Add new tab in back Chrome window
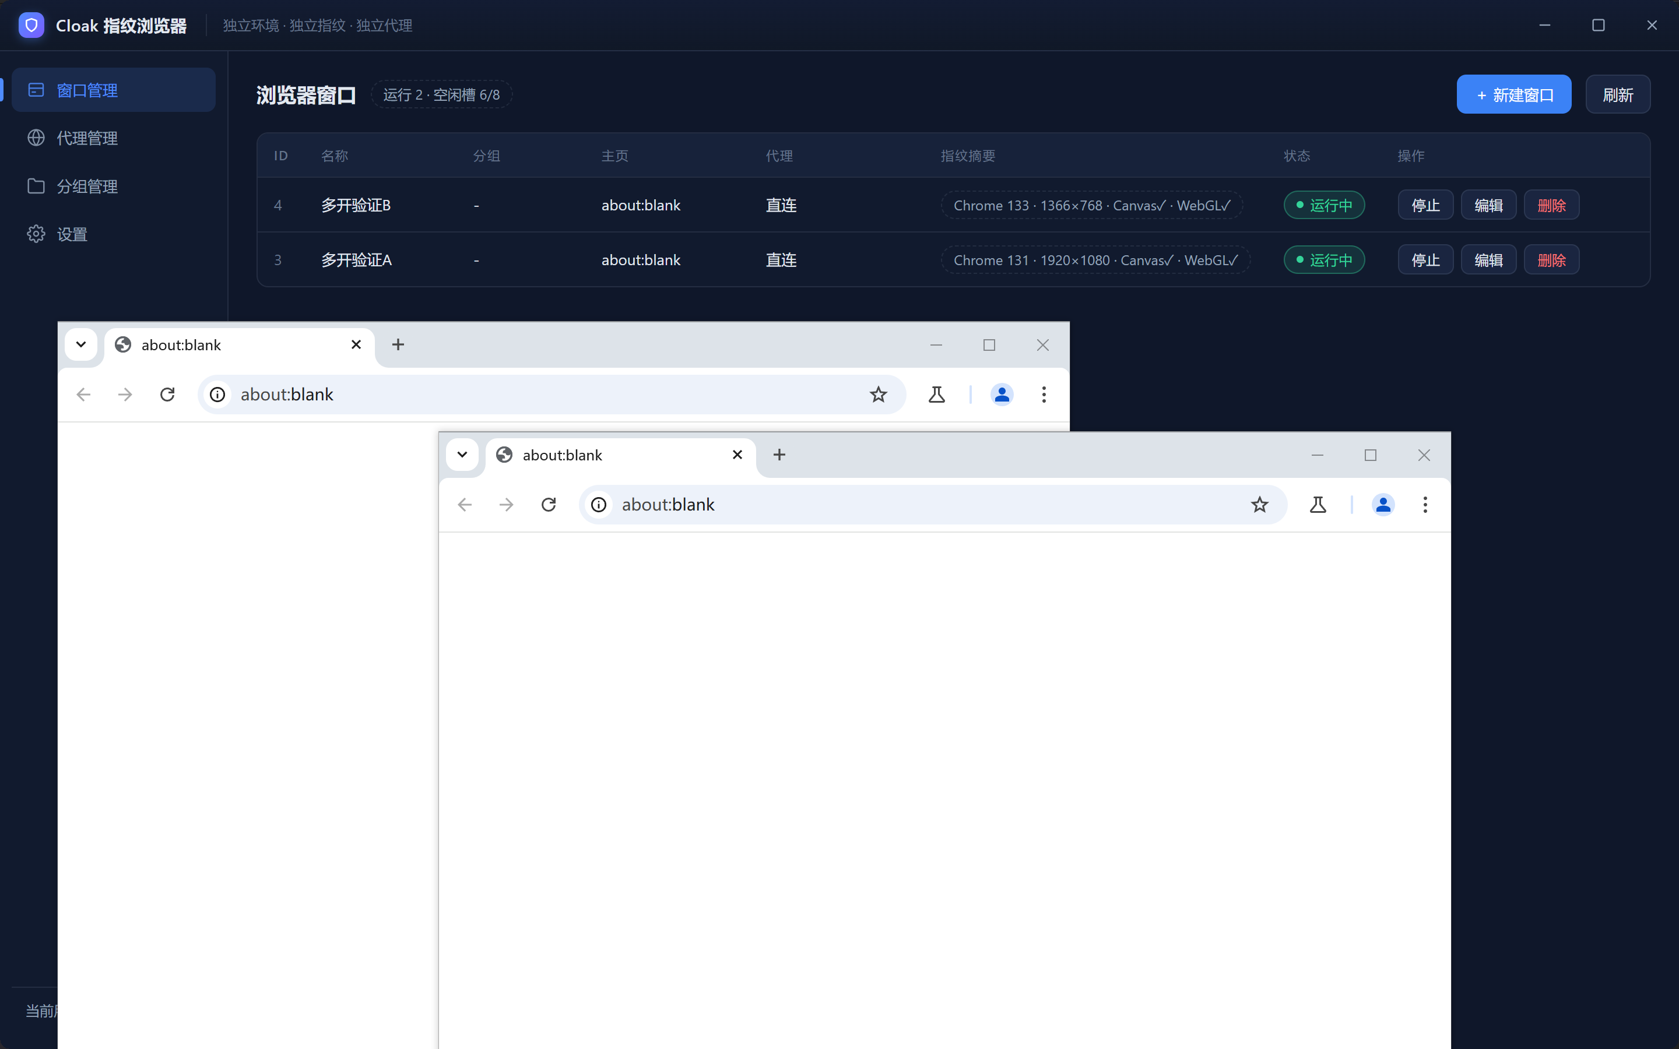 [x=398, y=345]
